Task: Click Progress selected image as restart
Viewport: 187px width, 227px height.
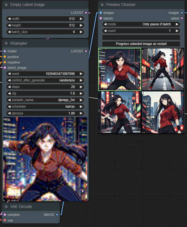Action: pyautogui.click(x=141, y=44)
